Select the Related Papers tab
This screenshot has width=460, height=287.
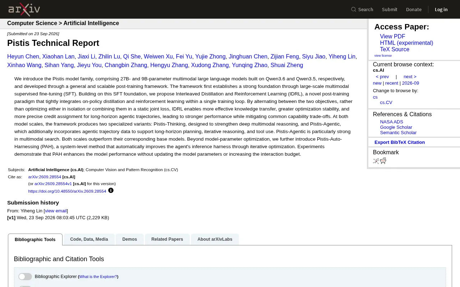pos(167,239)
